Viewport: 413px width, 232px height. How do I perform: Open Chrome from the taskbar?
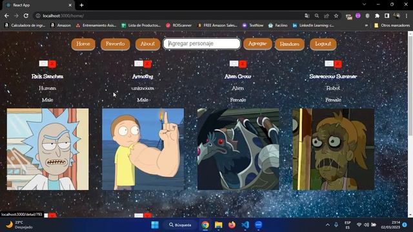coord(205,225)
